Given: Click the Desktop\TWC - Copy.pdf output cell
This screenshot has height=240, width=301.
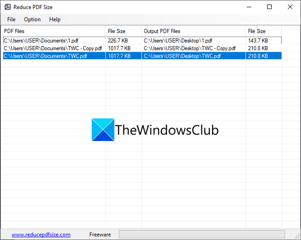Looking at the screenshot, I should click(x=193, y=48).
